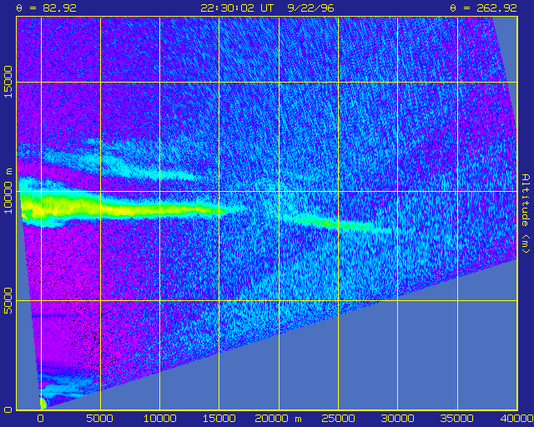Click the 40000 range tick label
Image resolution: width=534 pixels, height=427 pixels.
pos(516,419)
